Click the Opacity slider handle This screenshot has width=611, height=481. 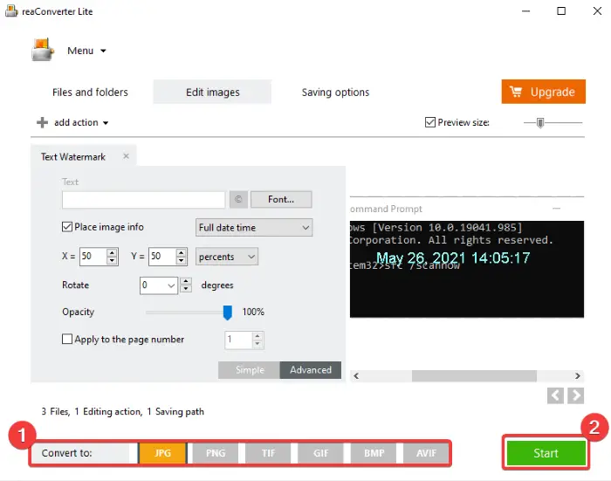click(x=228, y=313)
